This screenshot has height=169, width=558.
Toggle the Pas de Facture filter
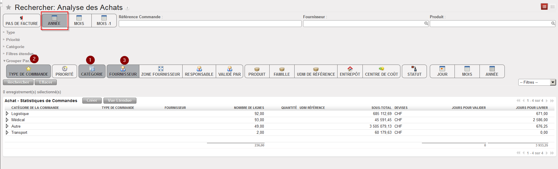click(x=22, y=21)
